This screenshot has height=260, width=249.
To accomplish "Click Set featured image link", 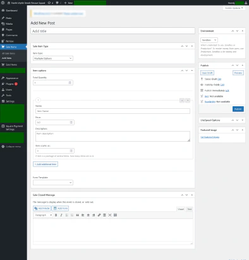I will point(210,137).
